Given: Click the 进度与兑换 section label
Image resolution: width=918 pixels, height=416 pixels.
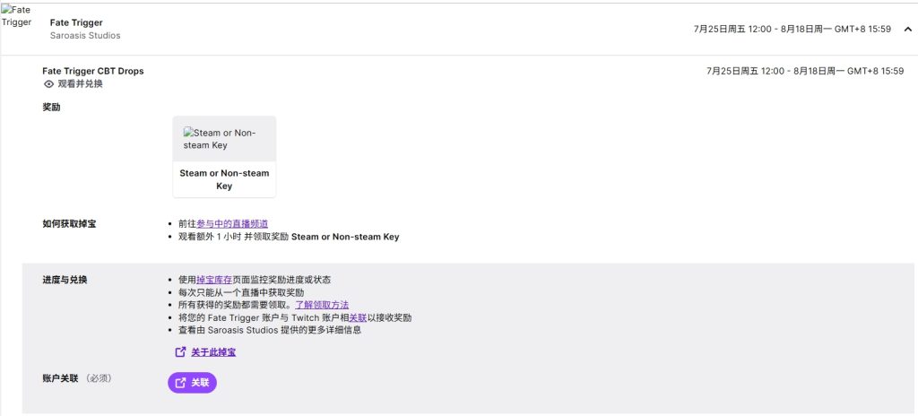Looking at the screenshot, I should point(65,280).
